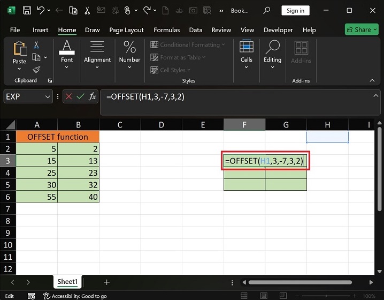Open the undo history dropdown arrow
The image size is (384, 300).
pos(49,10)
